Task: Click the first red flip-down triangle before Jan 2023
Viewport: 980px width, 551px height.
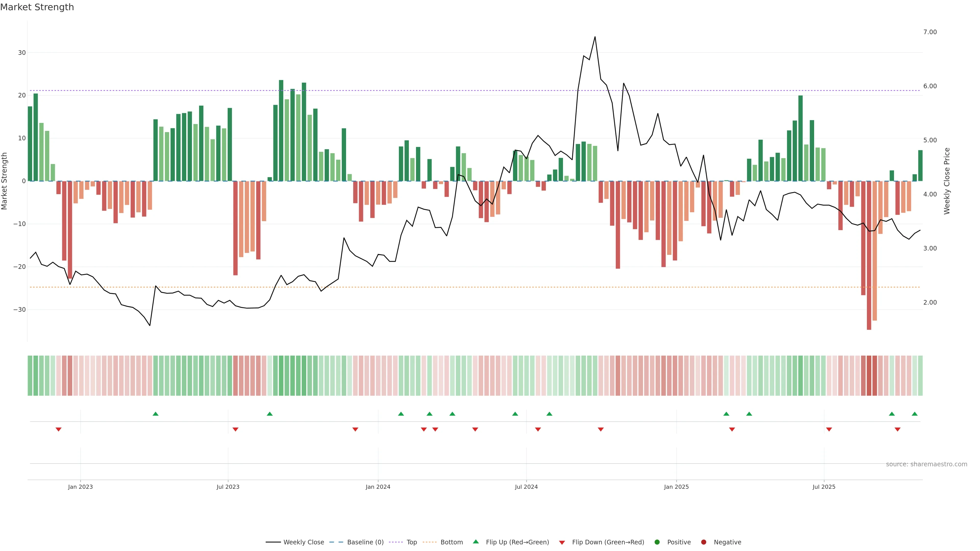Action: pyautogui.click(x=59, y=429)
